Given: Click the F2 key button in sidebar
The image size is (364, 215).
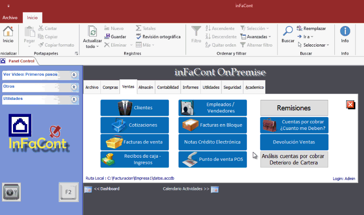Looking at the screenshot, I should (x=69, y=192).
